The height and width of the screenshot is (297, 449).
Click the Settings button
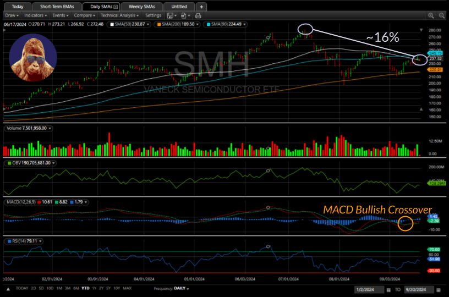(153, 15)
